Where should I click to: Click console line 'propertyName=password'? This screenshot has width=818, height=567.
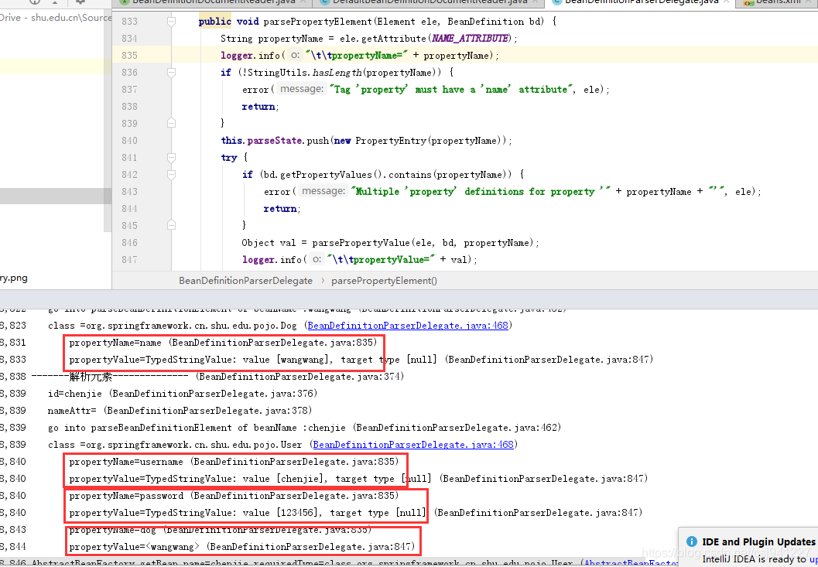point(233,496)
